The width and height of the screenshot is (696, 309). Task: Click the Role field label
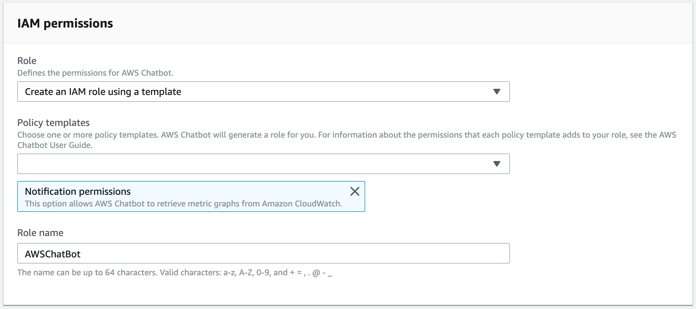pos(27,61)
